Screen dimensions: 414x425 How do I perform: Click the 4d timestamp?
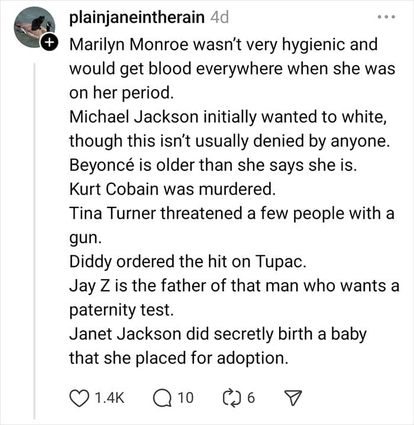tap(219, 17)
